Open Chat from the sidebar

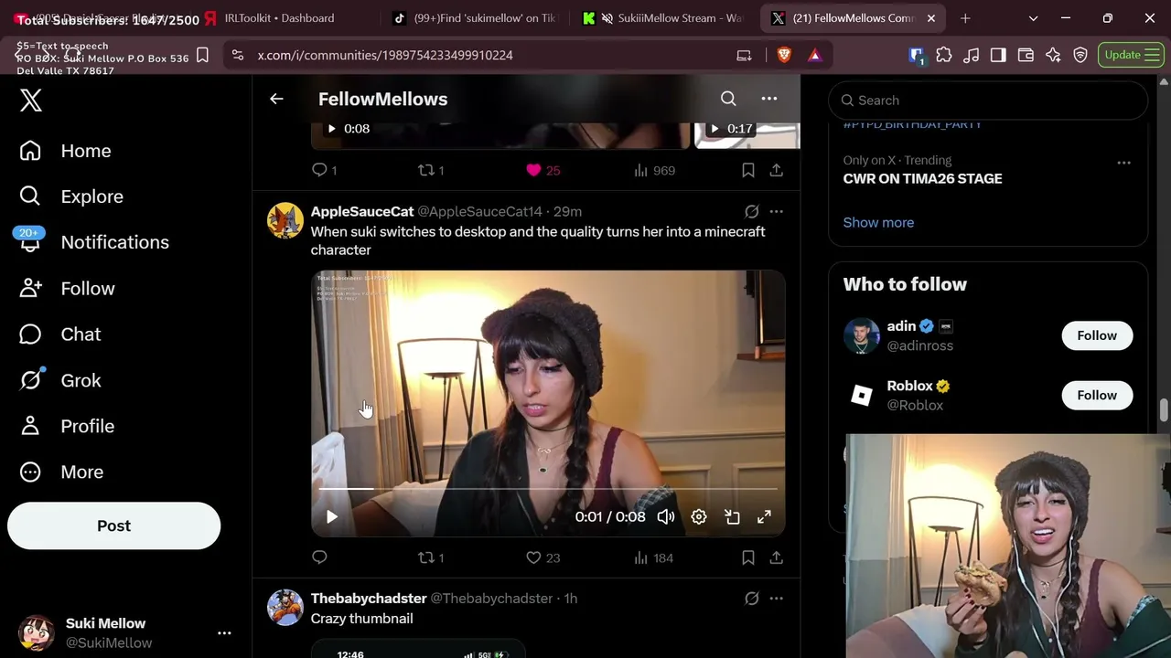click(60, 334)
